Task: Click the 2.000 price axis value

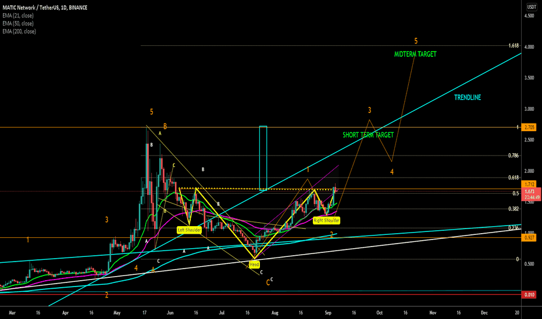Action: (529, 171)
